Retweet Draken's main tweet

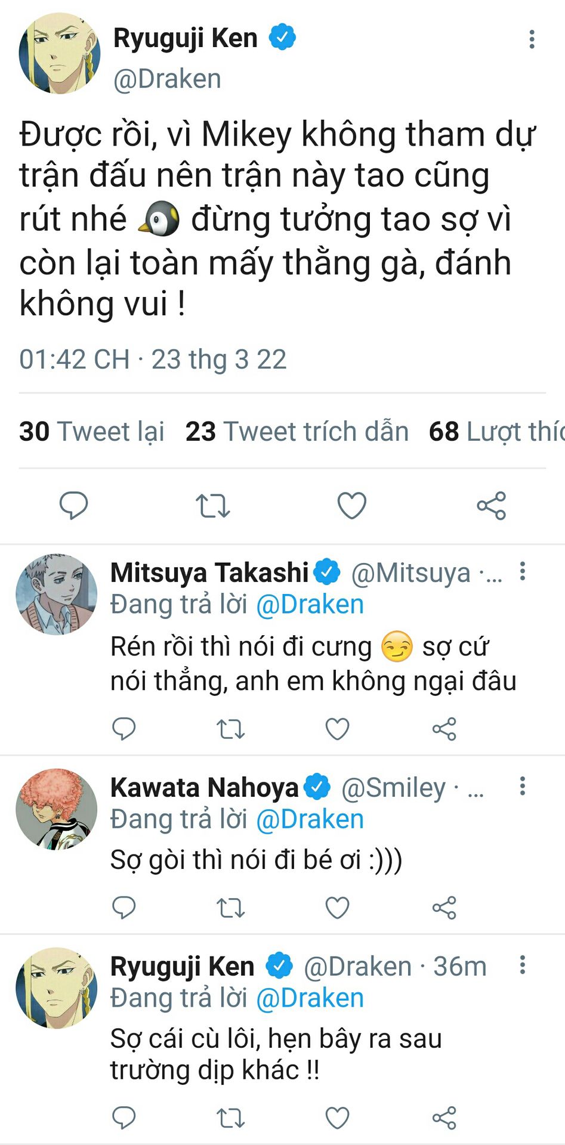click(212, 506)
